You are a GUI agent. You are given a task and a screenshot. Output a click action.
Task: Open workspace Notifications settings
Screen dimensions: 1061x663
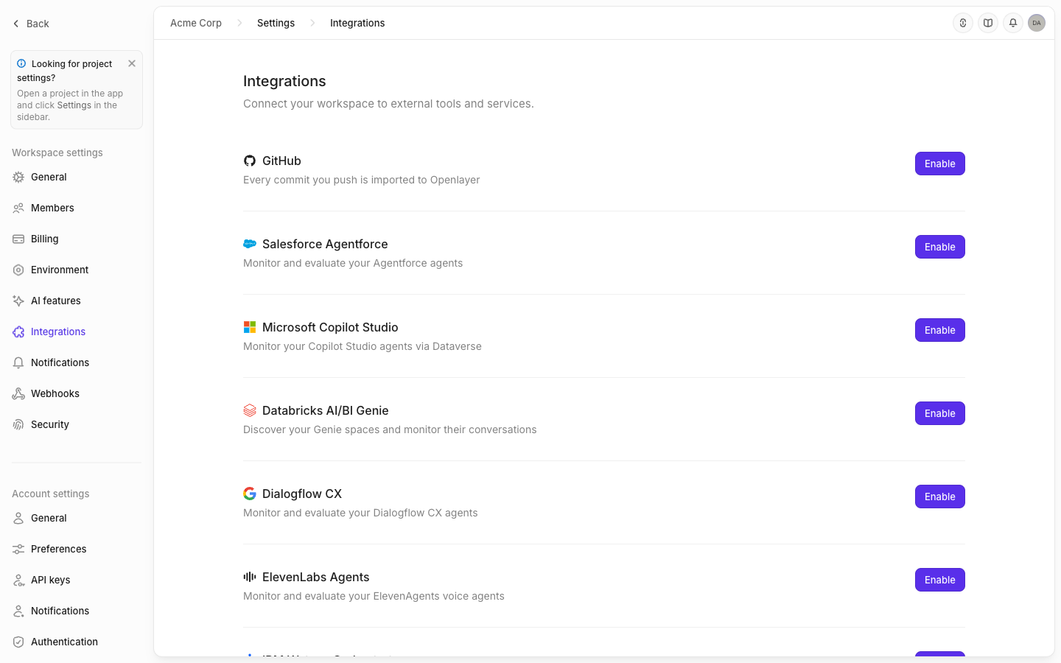pyautogui.click(x=77, y=362)
